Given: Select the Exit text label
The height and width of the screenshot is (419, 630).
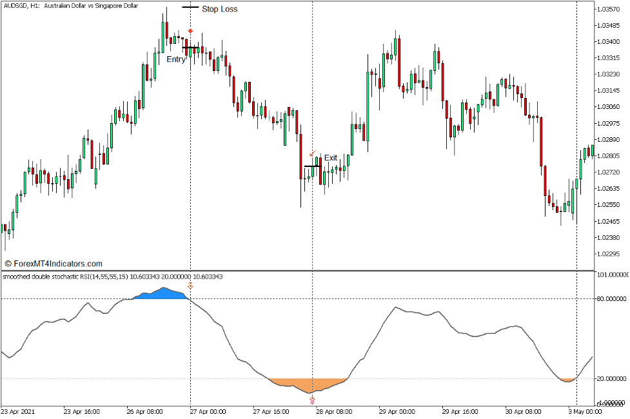Looking at the screenshot, I should 330,158.
